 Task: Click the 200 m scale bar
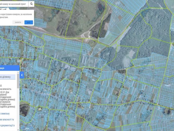tap(27, 129)
